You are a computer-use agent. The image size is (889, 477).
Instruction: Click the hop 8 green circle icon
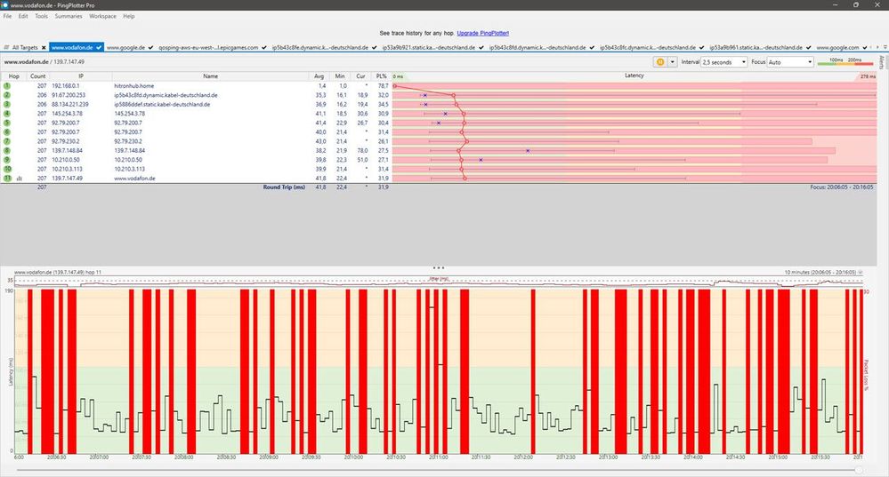[x=6, y=151]
